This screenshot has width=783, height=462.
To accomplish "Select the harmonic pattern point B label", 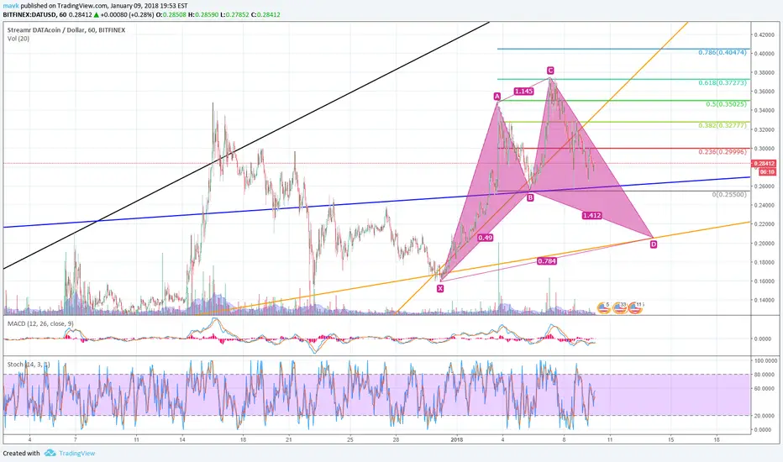I will click(530, 197).
